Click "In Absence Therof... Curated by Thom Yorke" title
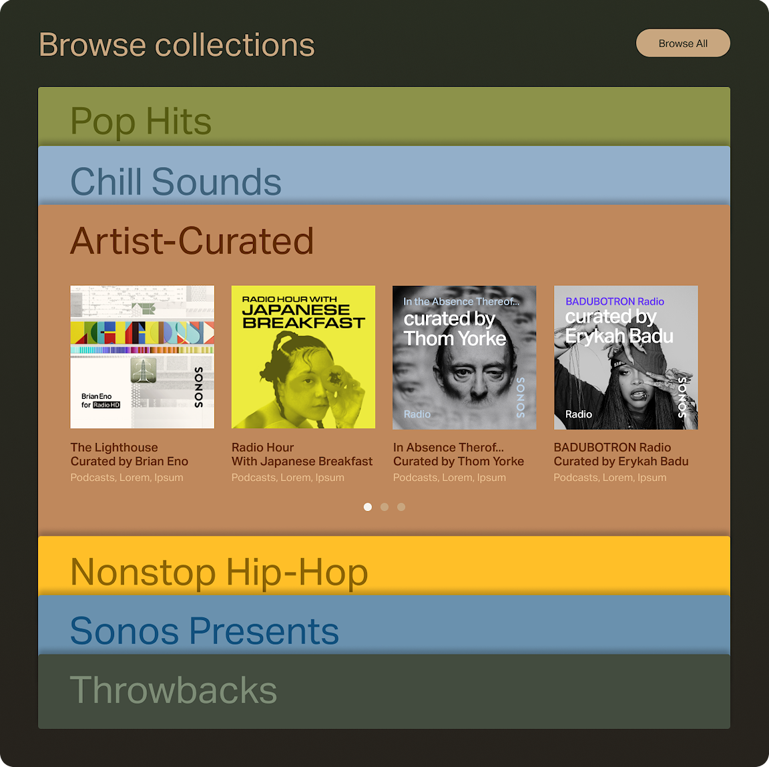The height and width of the screenshot is (767, 769). (459, 454)
